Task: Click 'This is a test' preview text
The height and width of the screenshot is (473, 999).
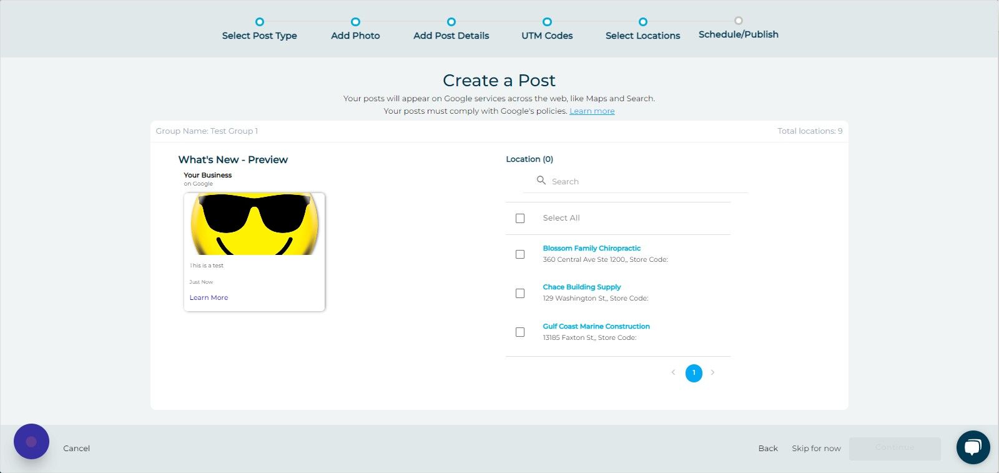Action: point(207,266)
